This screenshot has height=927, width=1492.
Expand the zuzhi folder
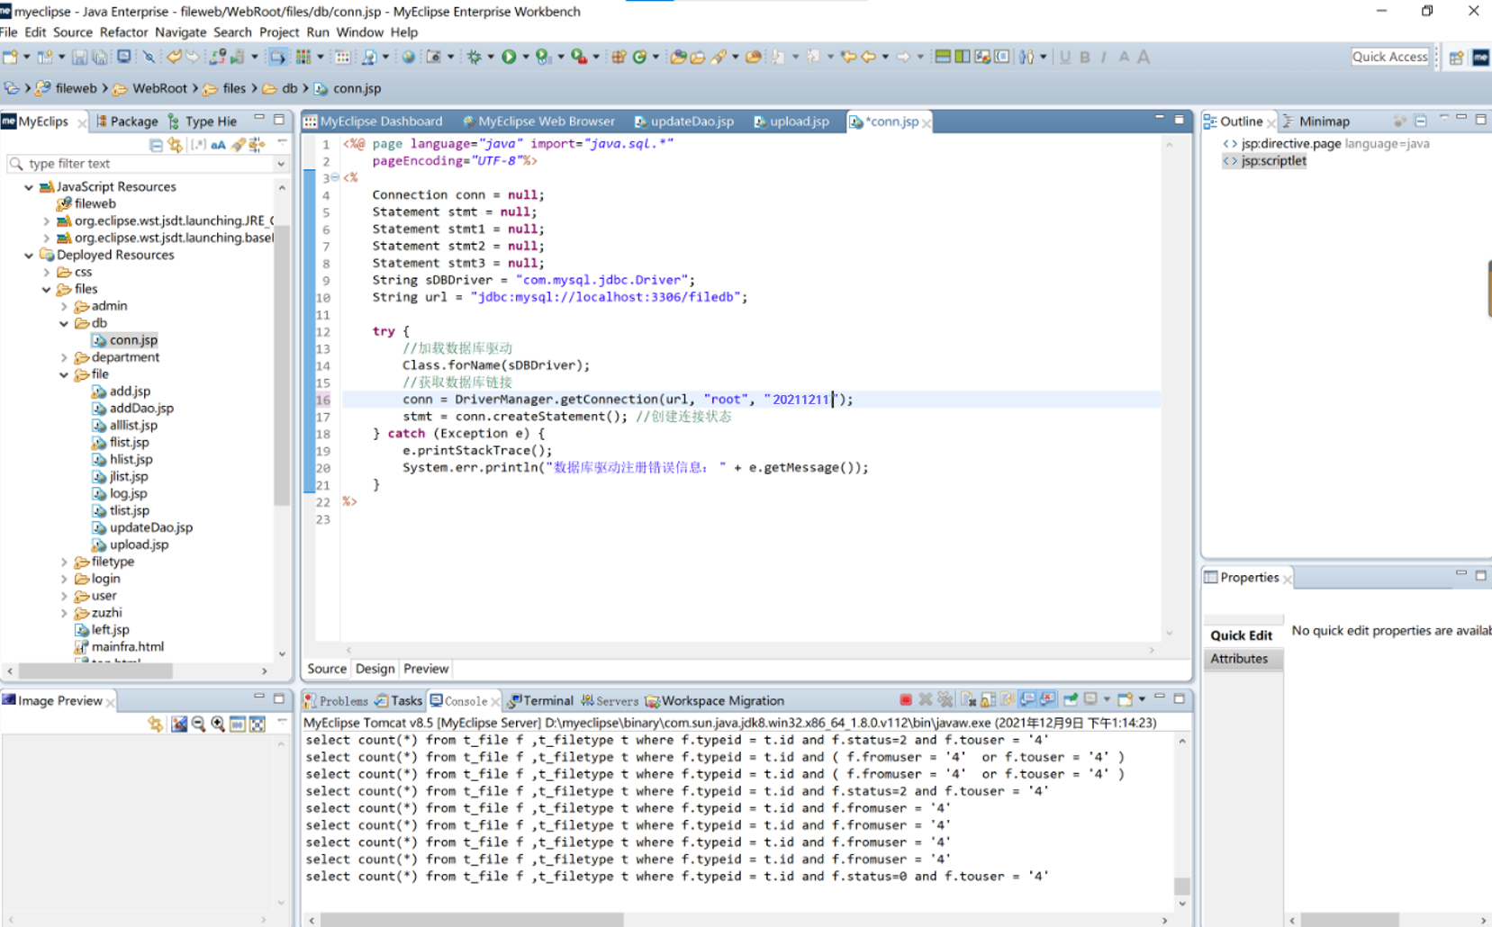64,613
